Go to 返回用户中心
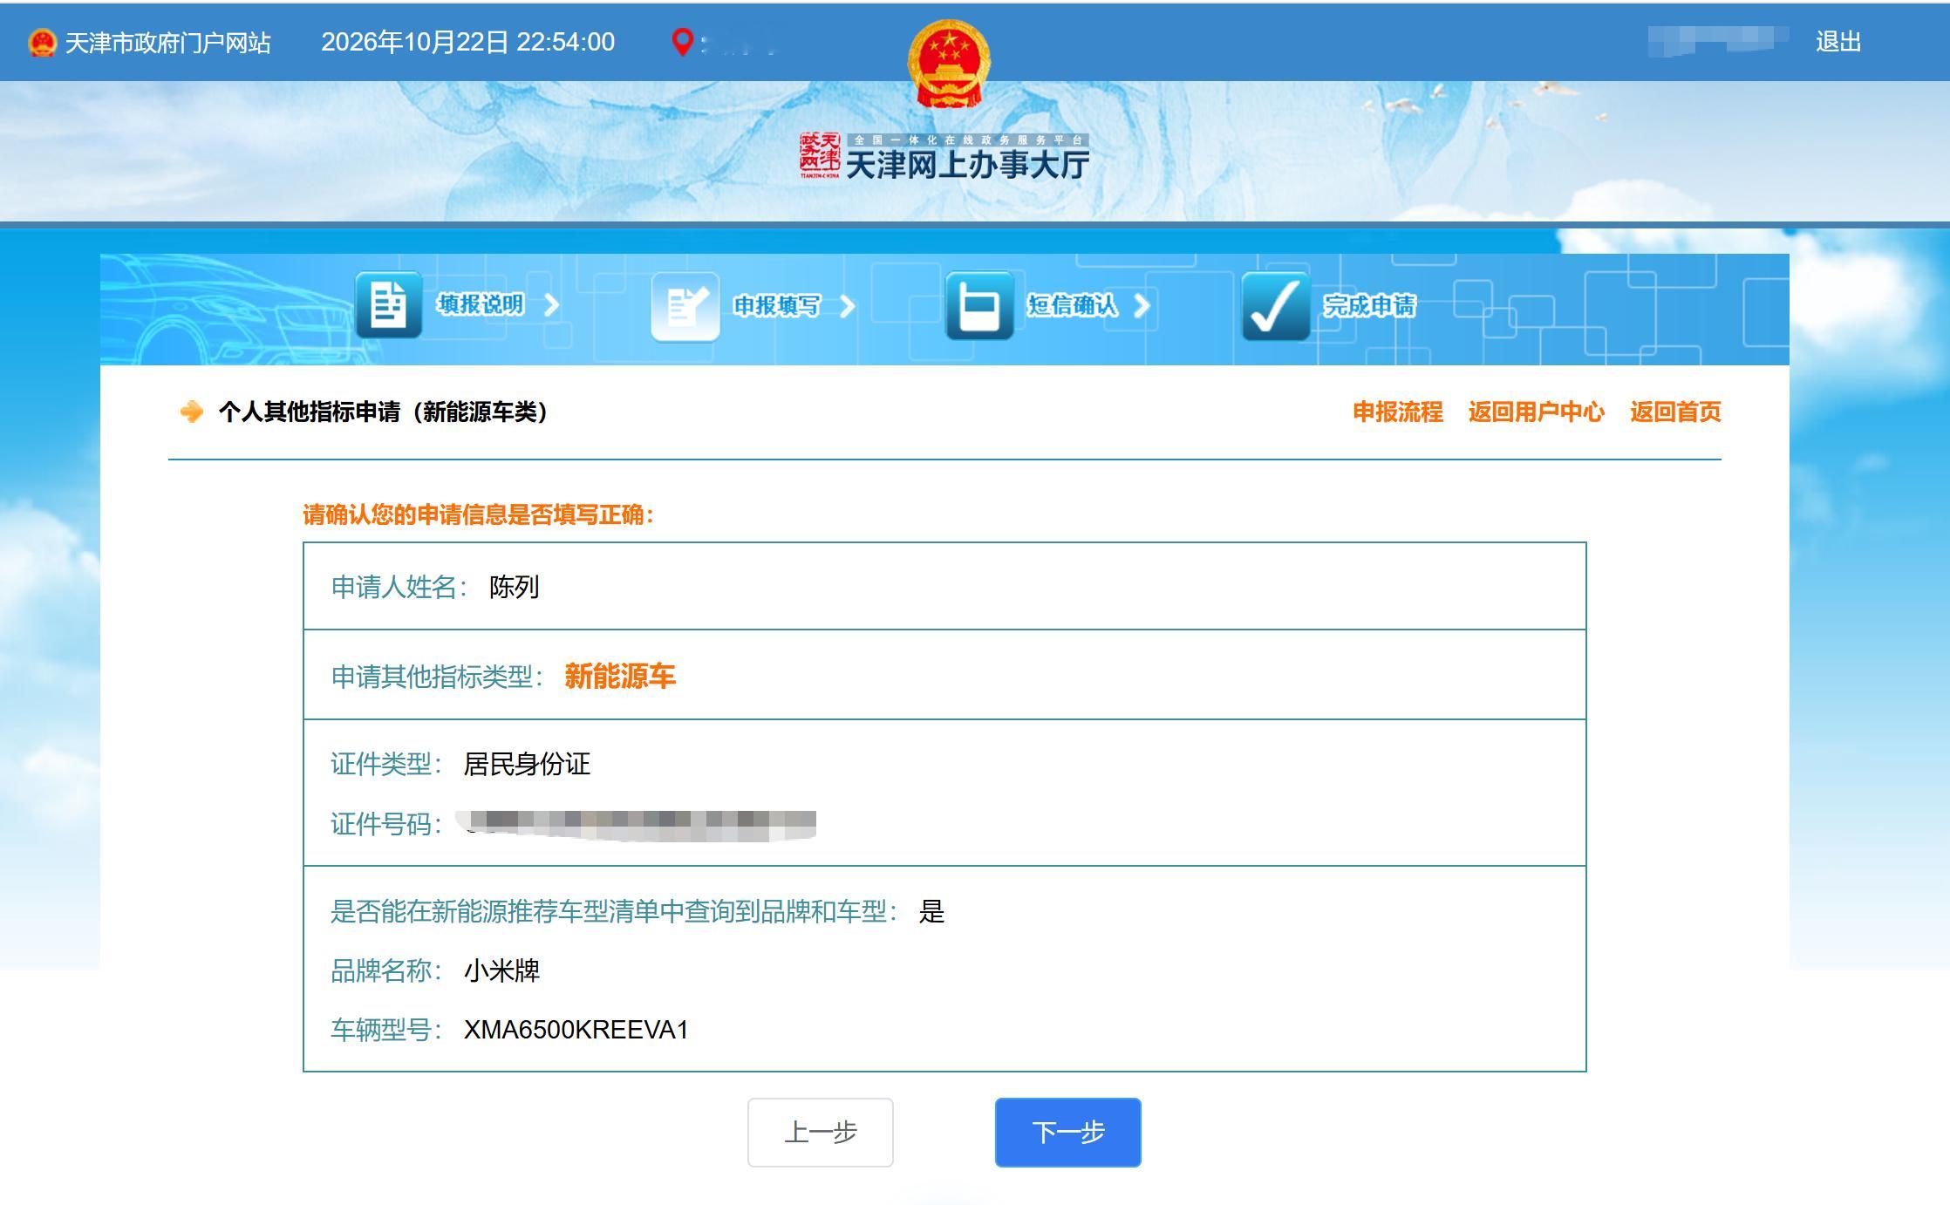1950x1205 pixels. 1537,412
